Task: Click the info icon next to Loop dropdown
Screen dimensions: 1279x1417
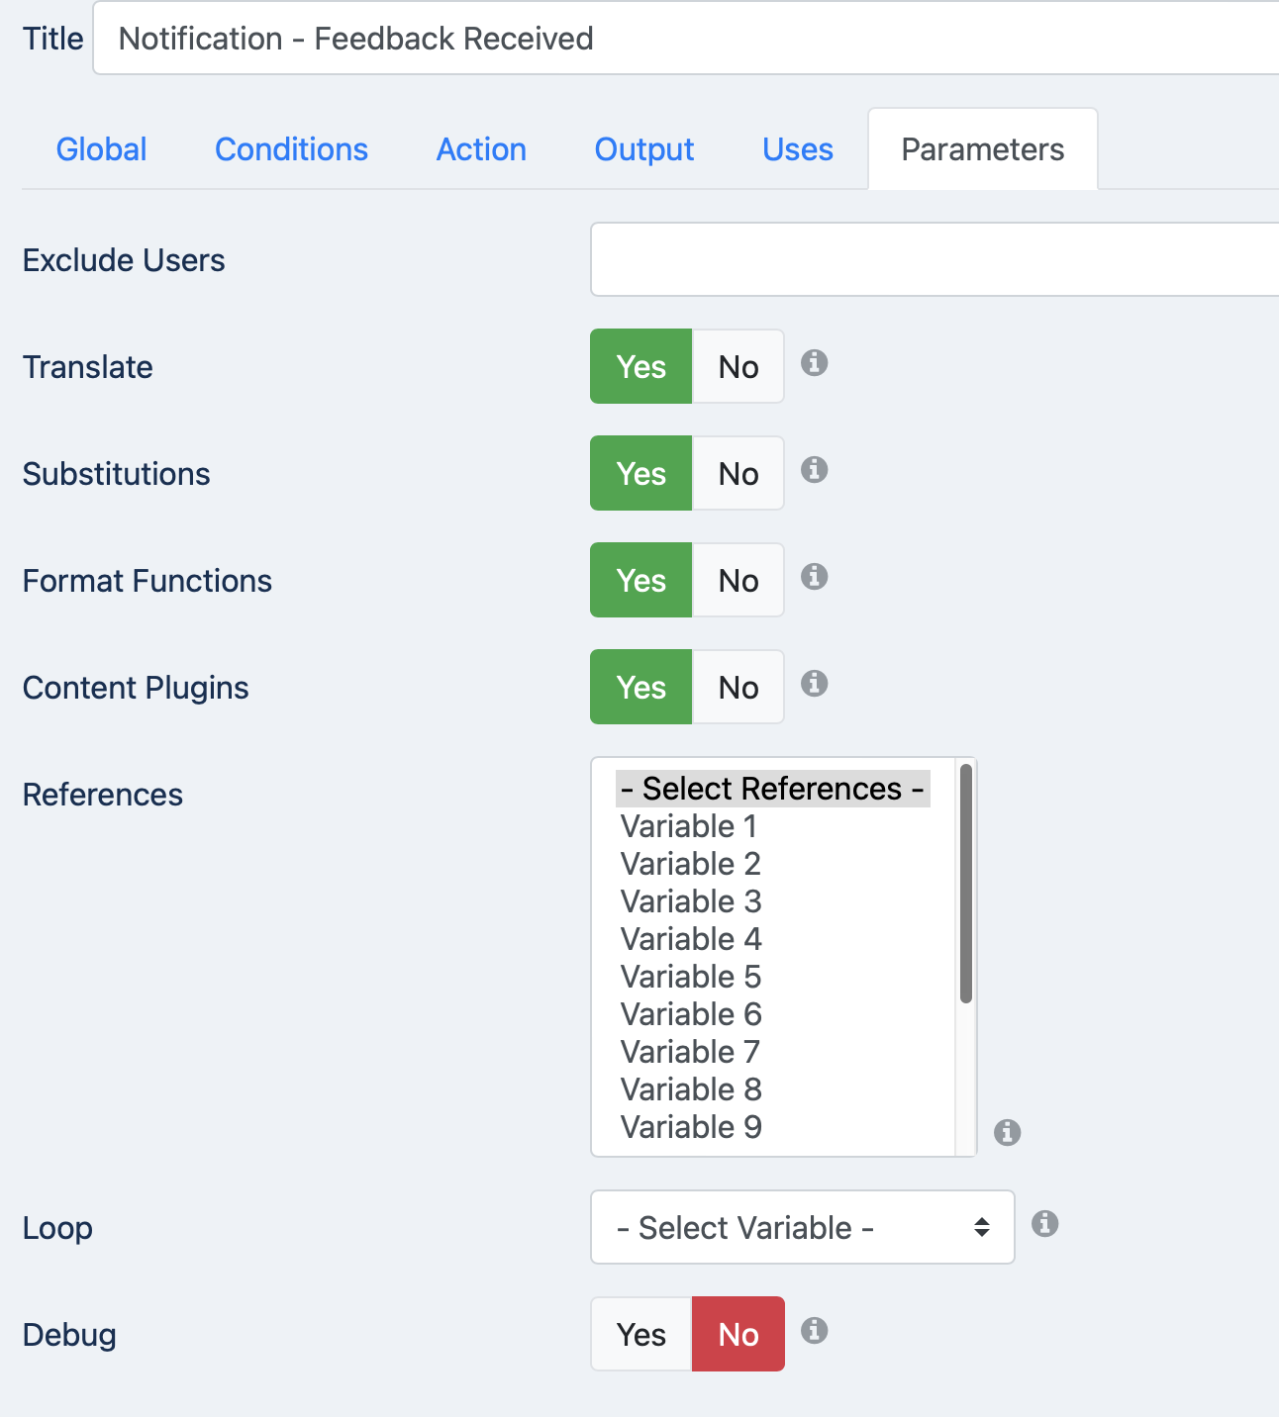Action: 1044,1224
